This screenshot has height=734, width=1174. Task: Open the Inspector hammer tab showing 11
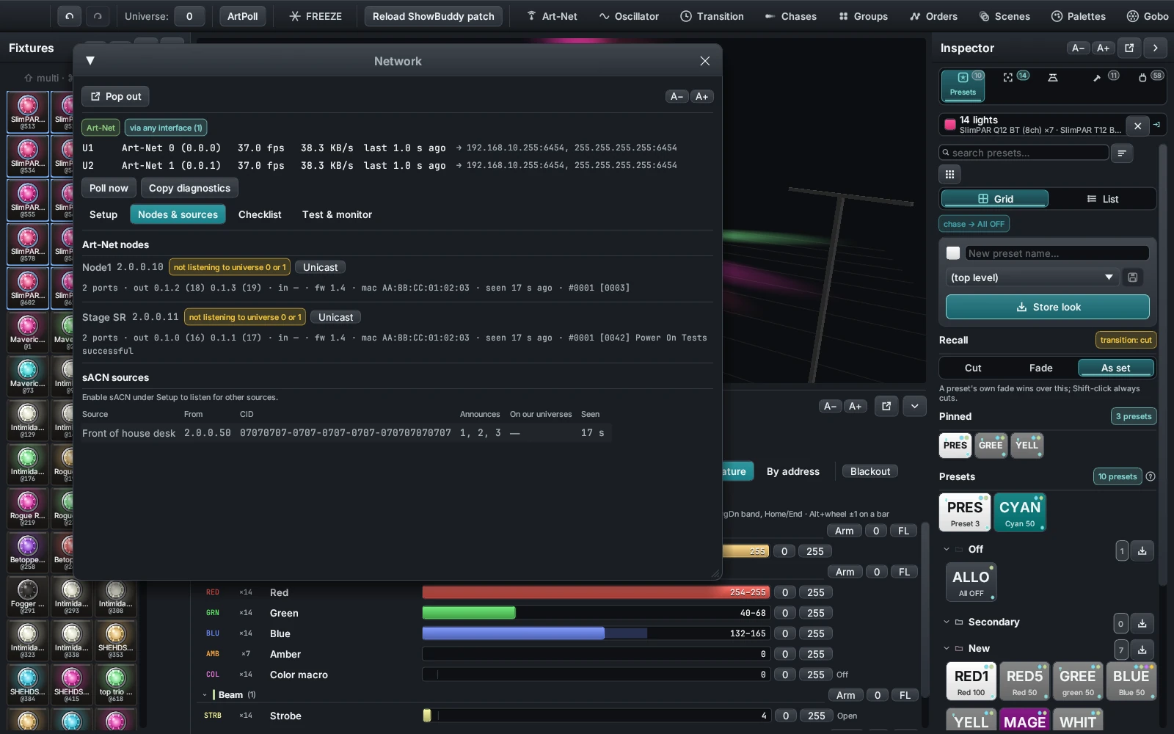(1104, 77)
